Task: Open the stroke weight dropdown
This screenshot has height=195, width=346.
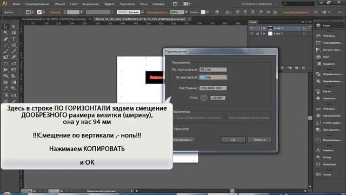Action: (82, 12)
